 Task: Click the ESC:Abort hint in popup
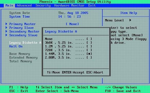coord(95,72)
